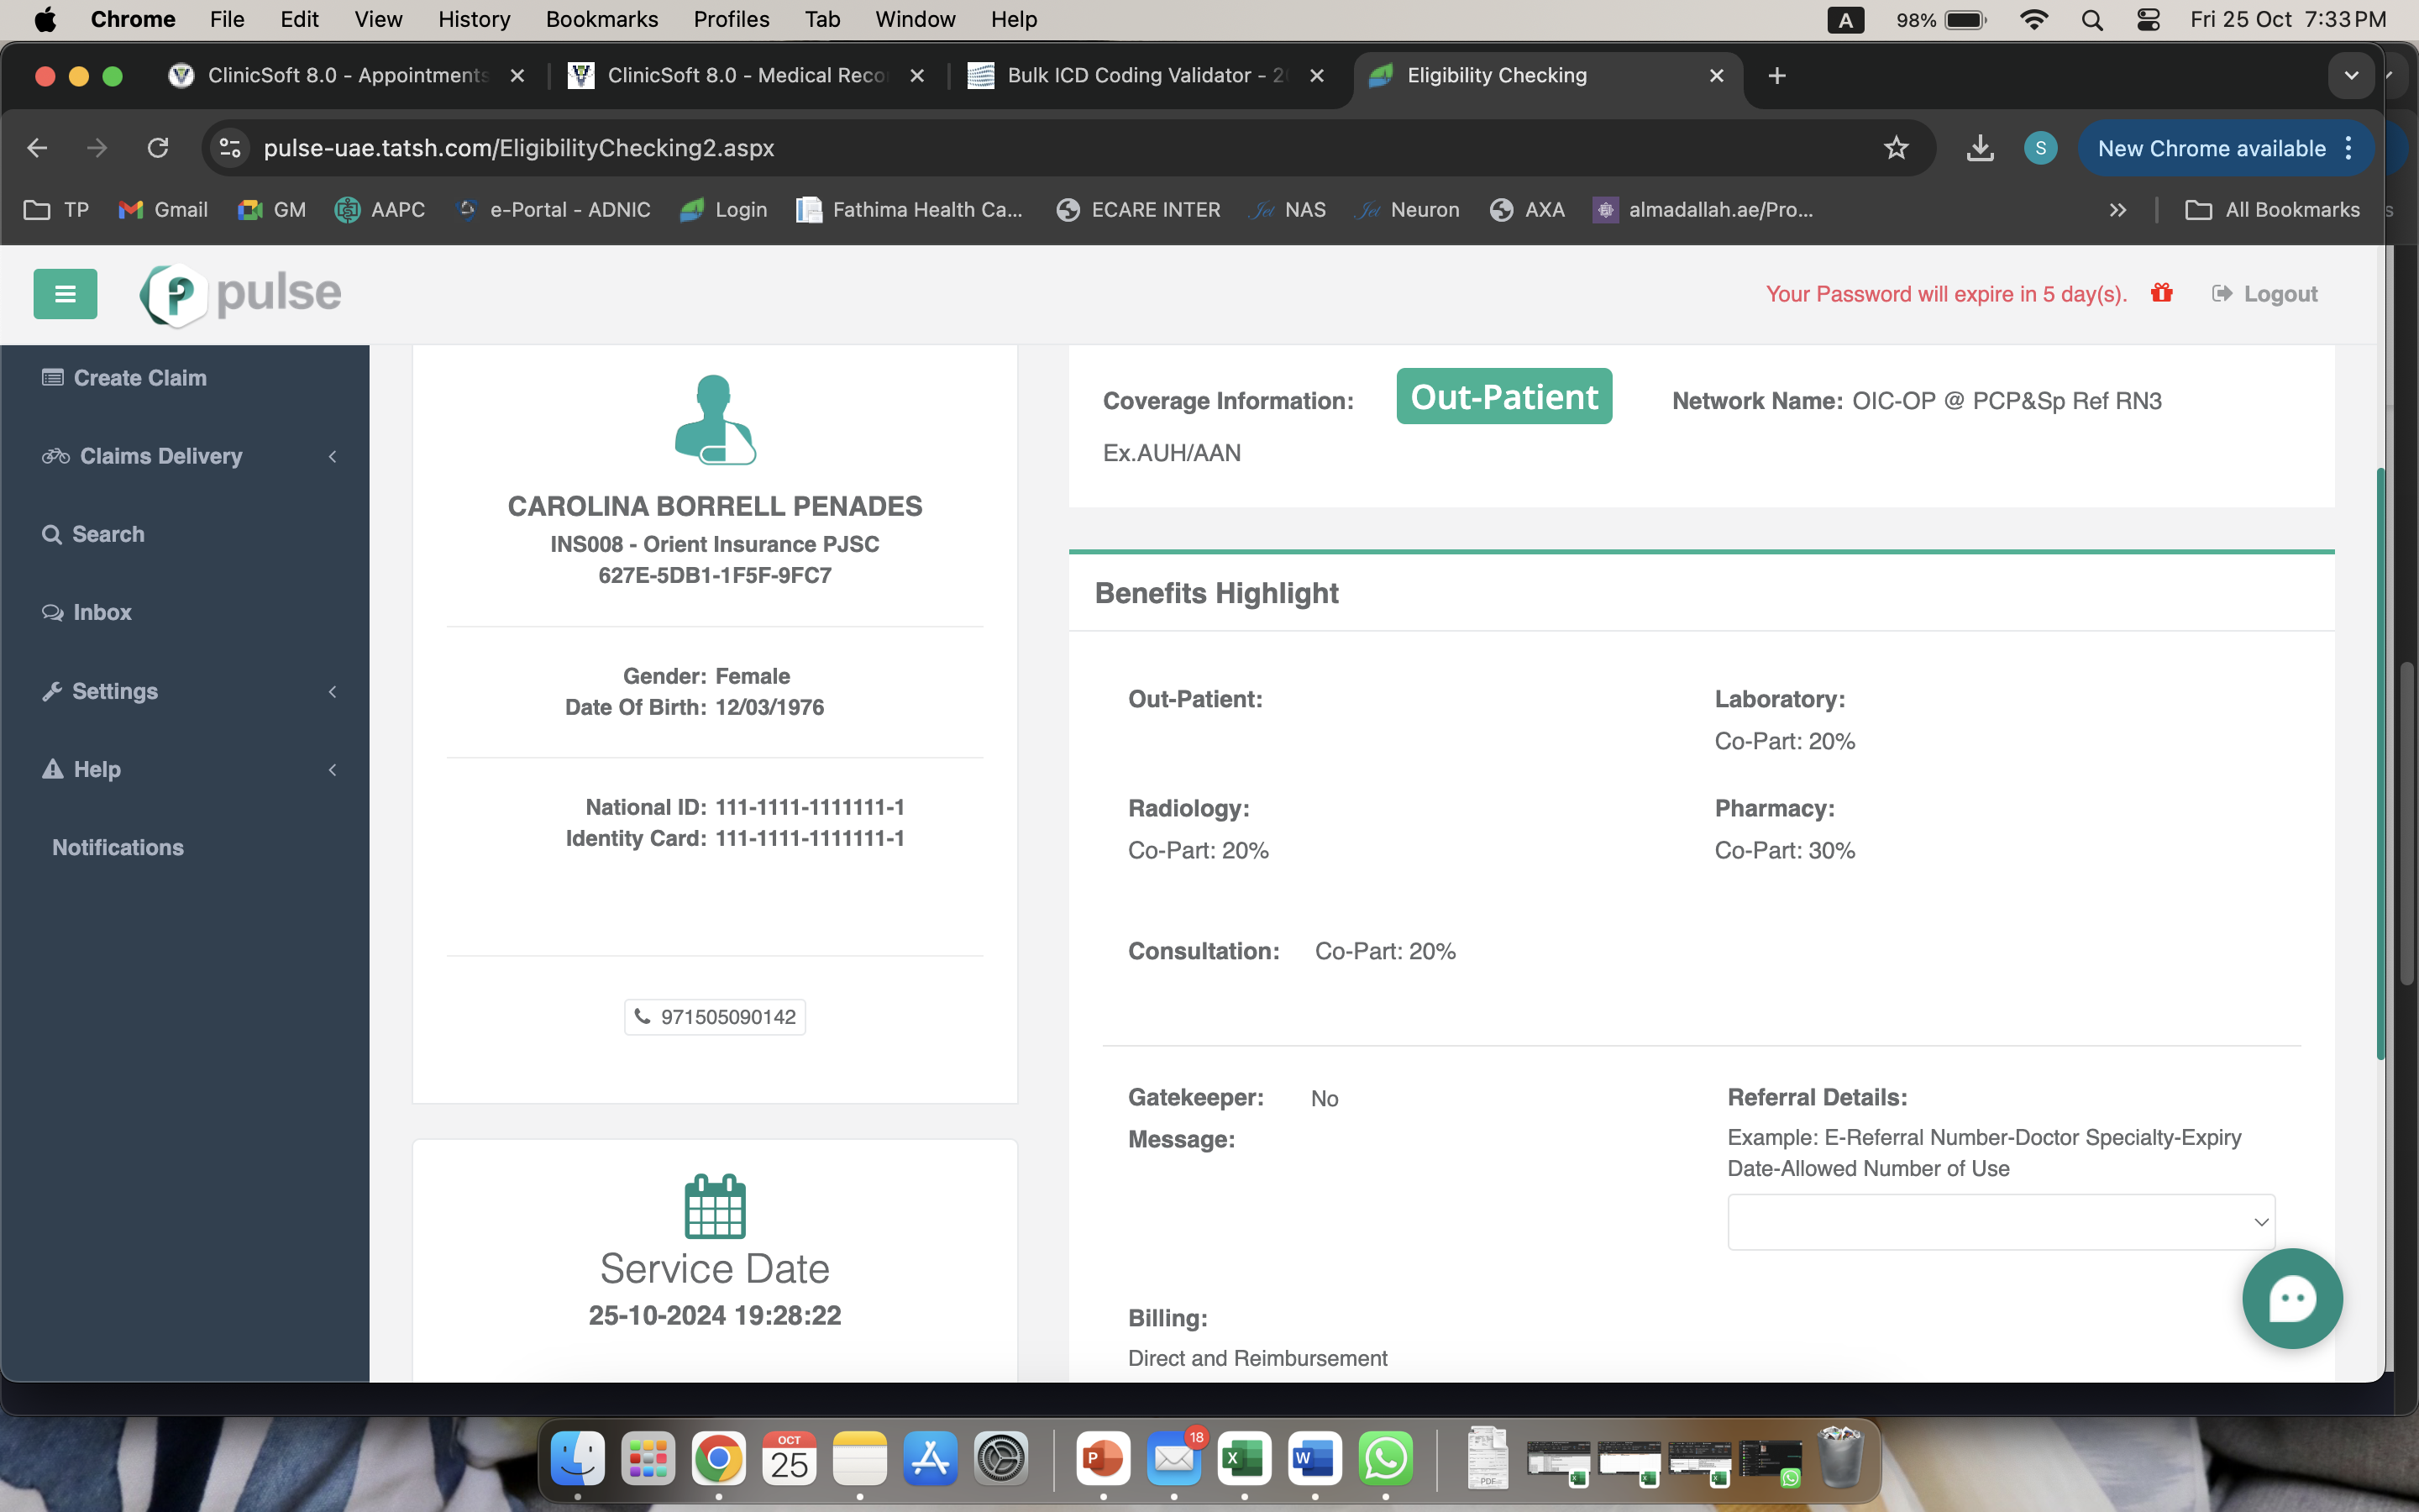The image size is (2419, 1512).
Task: Open Create Claim in sidebar
Action: (140, 378)
